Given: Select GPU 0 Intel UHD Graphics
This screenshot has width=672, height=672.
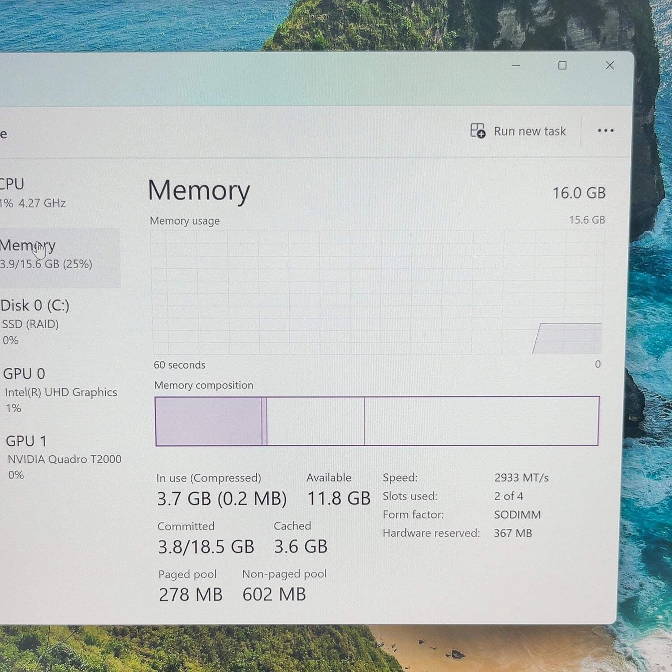Looking at the screenshot, I should pos(60,390).
